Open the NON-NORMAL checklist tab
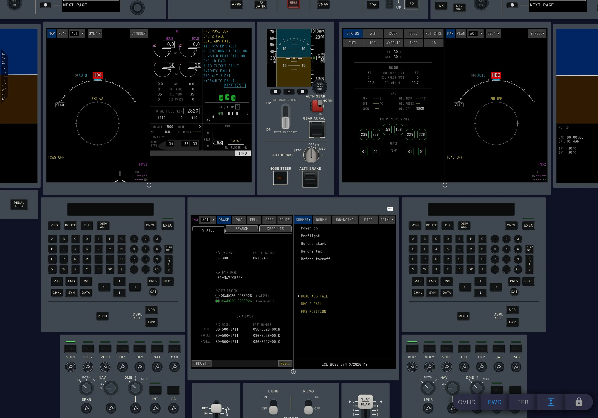 click(345, 220)
